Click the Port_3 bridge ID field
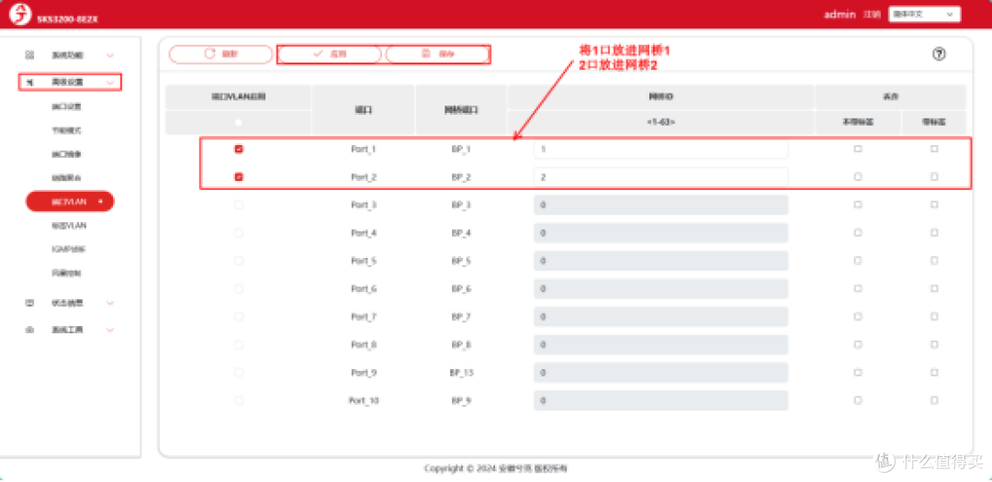 tap(661, 205)
